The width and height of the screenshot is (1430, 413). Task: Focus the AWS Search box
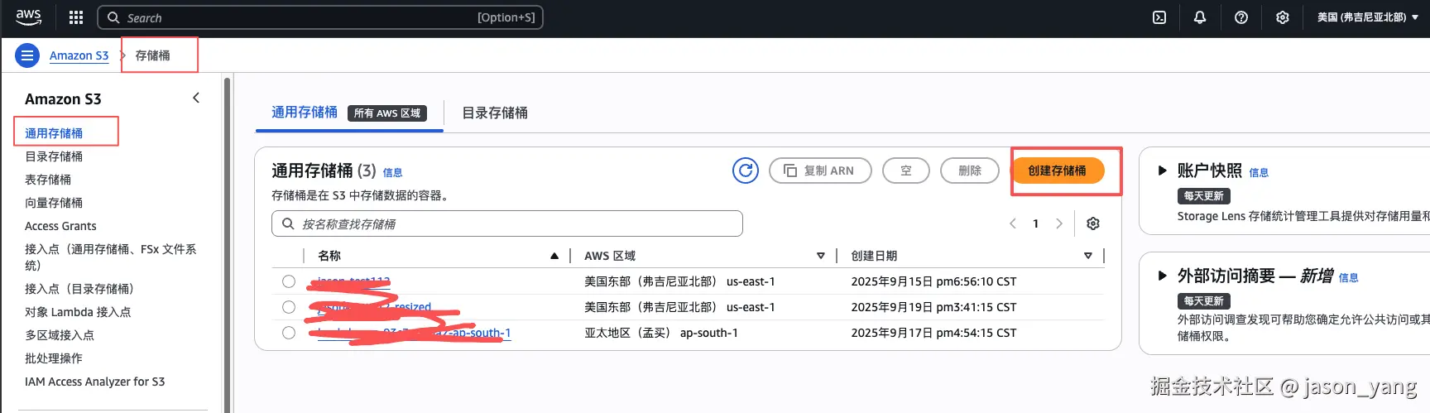[x=320, y=17]
